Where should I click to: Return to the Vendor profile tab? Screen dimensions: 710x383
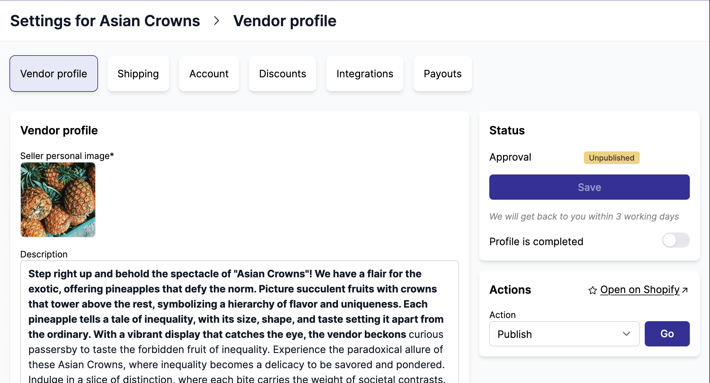click(x=54, y=74)
